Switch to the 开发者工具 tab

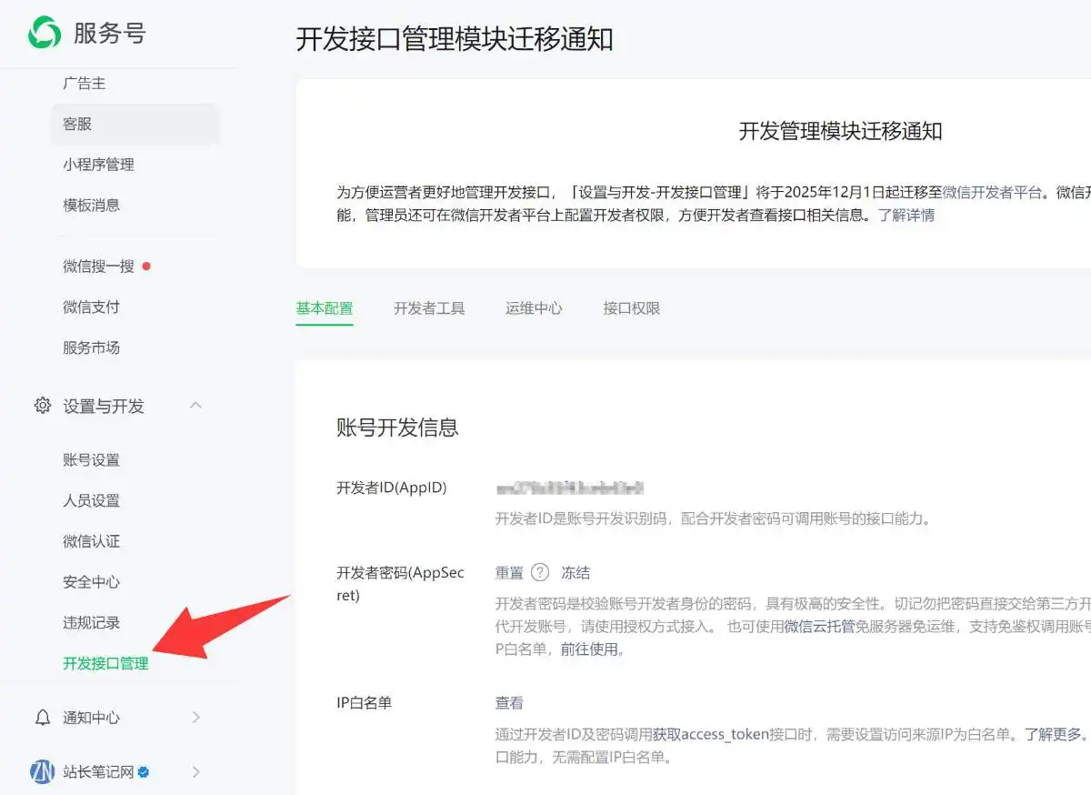pyautogui.click(x=429, y=307)
